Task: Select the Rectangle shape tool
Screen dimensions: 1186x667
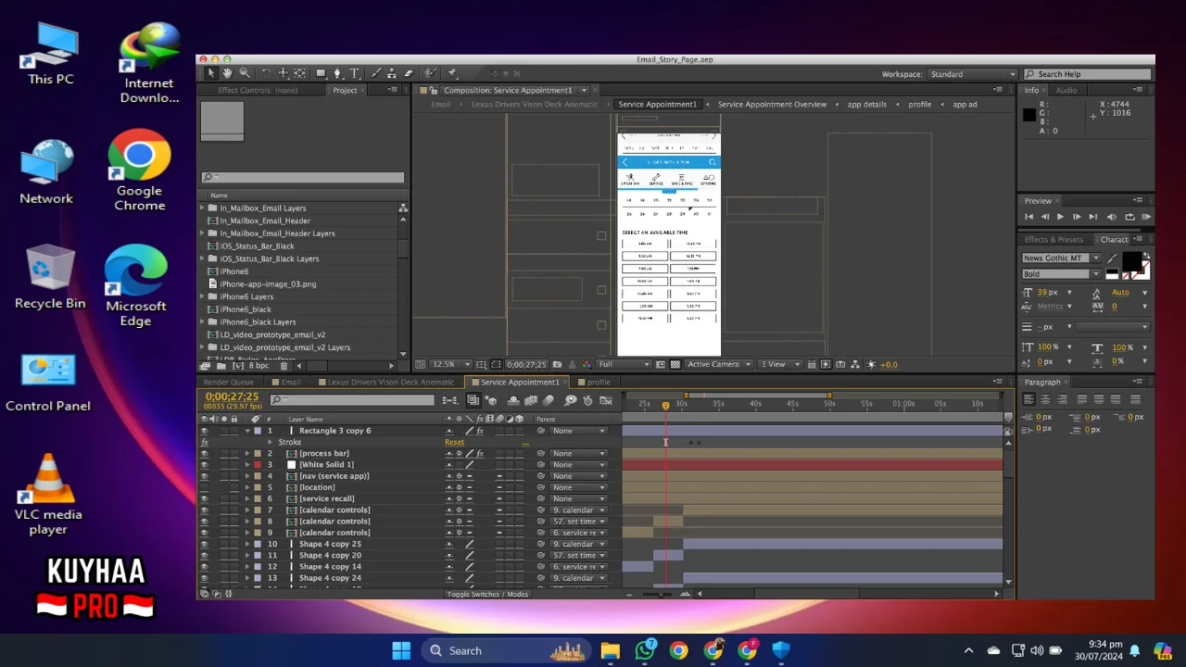Action: [x=321, y=73]
